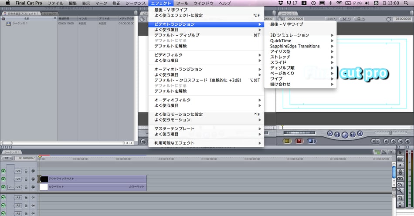
Task: Click the yellow Insert edit button
Action: (x=287, y=141)
